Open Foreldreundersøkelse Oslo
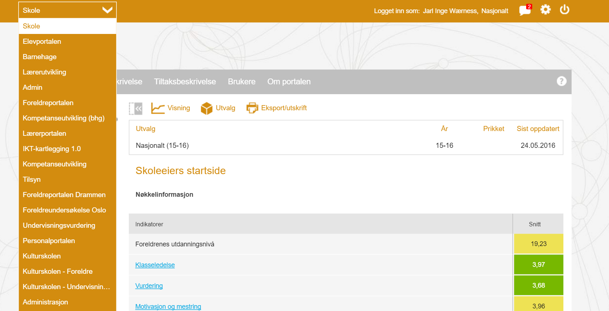The height and width of the screenshot is (311, 609). click(68, 210)
